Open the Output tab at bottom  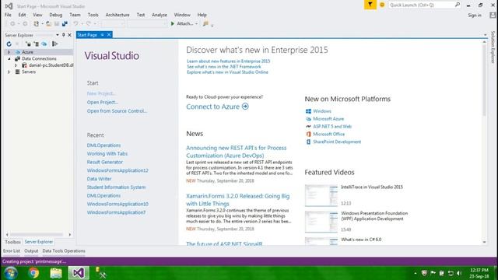pos(31,250)
